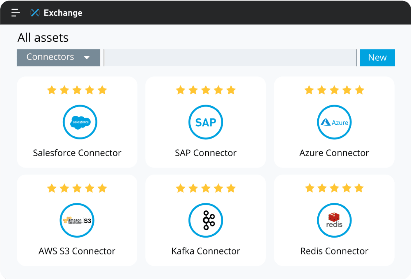Rate the Salesforce Connector five stars

[x=102, y=90]
